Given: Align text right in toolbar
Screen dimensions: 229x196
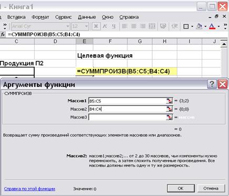Looking at the screenshot, I should click(143, 26).
